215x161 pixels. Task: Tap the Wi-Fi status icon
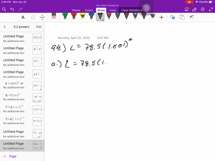[197, 2]
